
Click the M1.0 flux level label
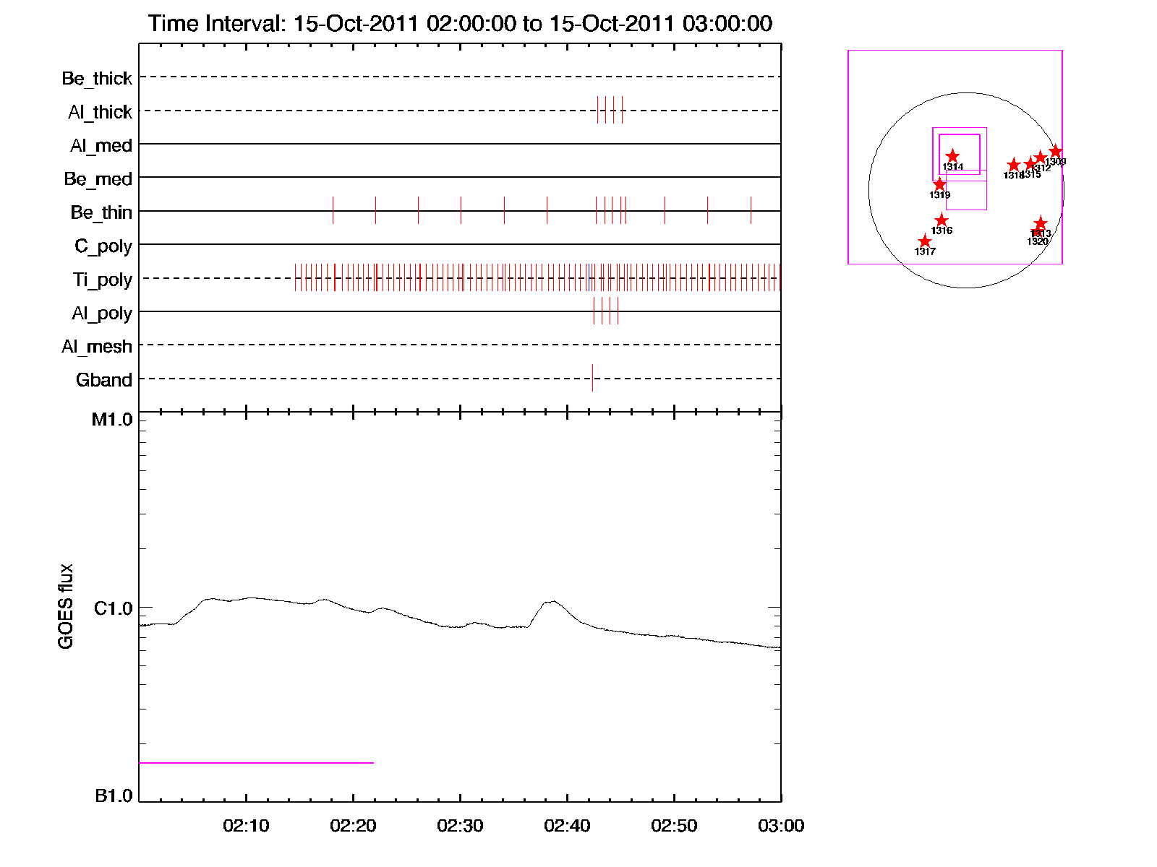tap(112, 420)
